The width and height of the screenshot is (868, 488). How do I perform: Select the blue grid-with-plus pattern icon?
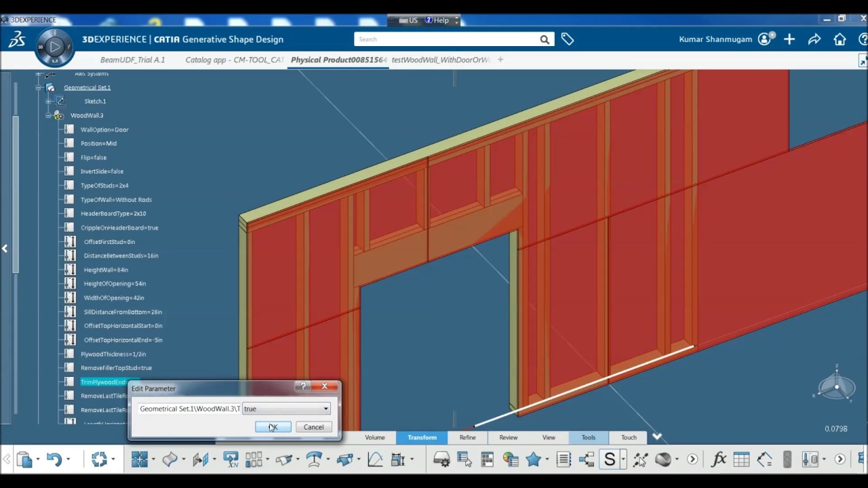coord(140,460)
